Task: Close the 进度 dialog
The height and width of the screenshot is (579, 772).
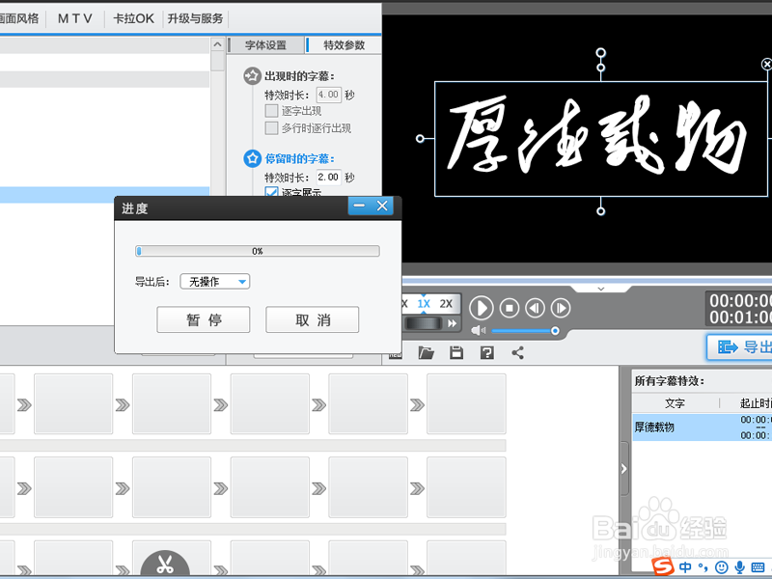Action: [x=382, y=206]
